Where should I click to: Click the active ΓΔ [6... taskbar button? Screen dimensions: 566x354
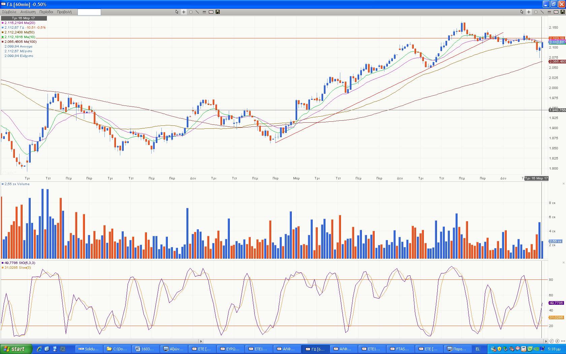tap(316, 349)
